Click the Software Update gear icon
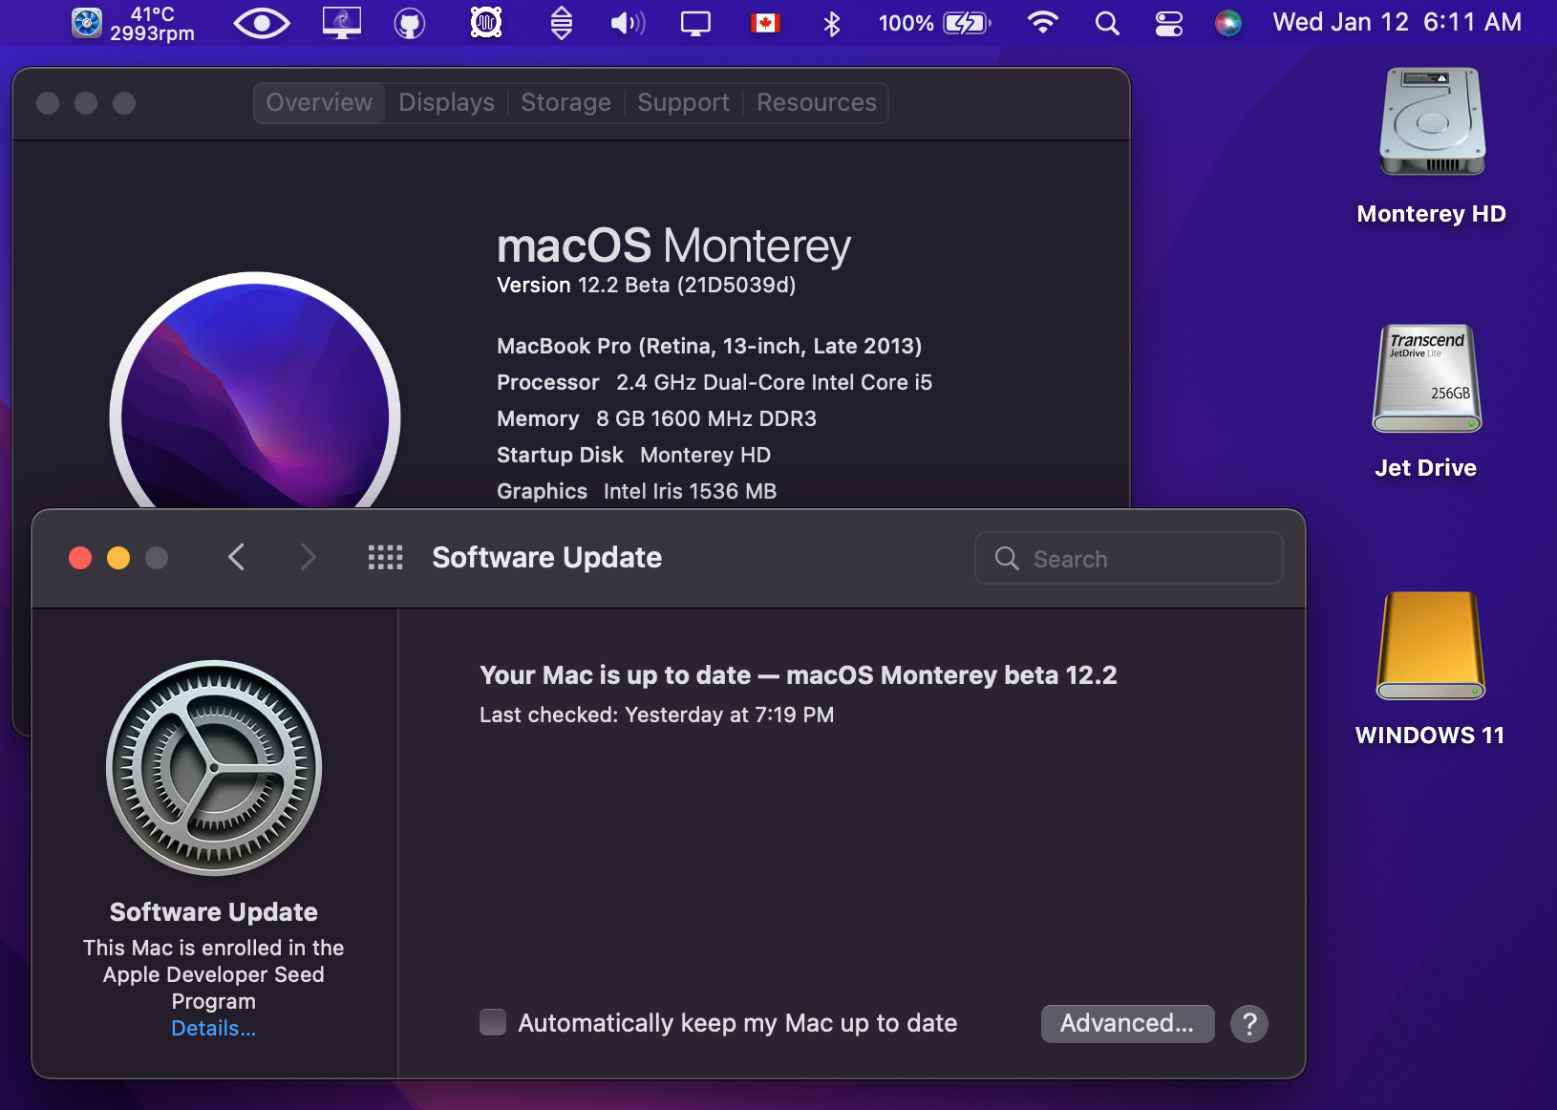1557x1110 pixels. tap(214, 768)
